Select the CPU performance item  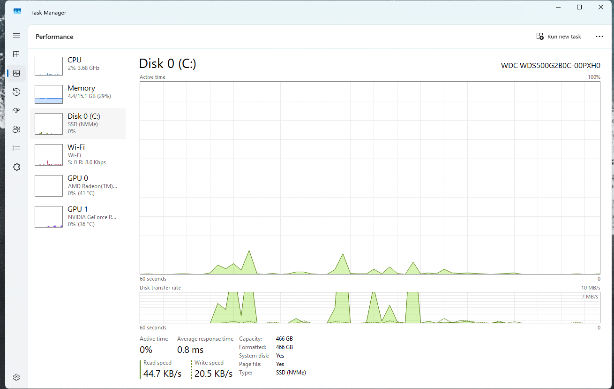(78, 66)
